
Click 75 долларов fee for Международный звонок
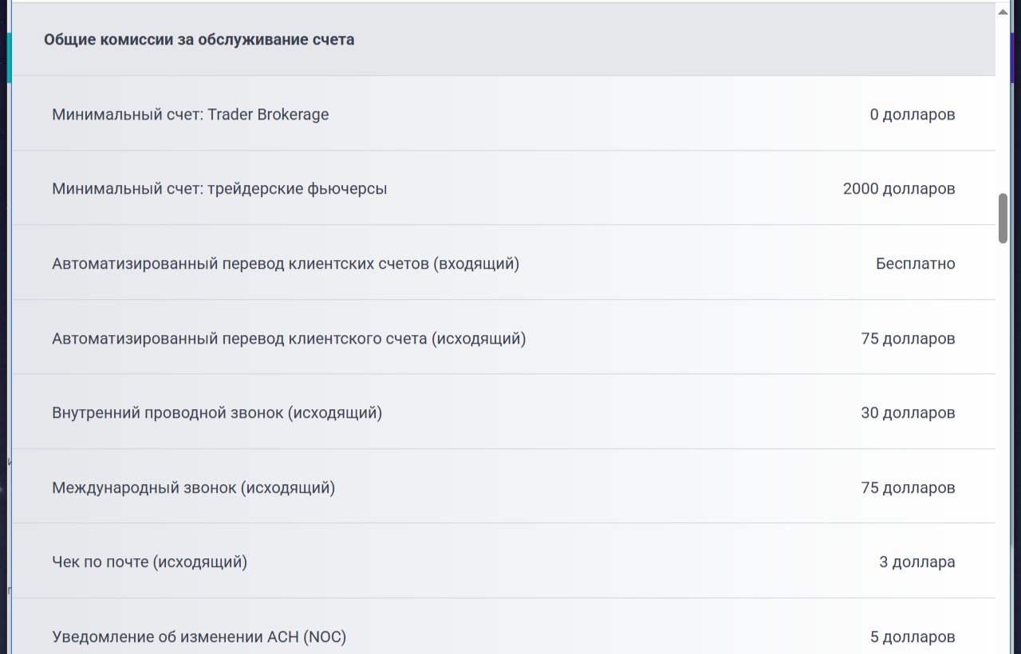(908, 487)
